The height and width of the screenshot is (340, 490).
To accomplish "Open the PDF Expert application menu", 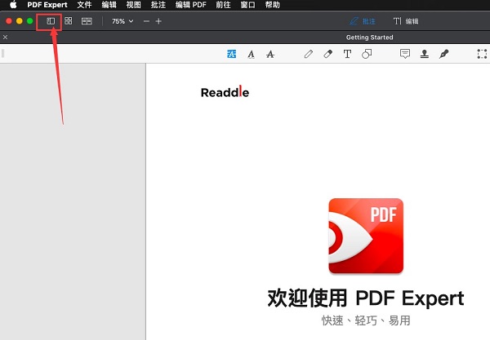I will [47, 5].
